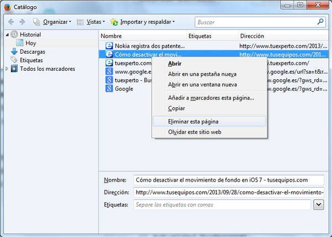Viewport: 332px width, 237px height.
Task: Open the Vistas menu
Action: [96, 22]
